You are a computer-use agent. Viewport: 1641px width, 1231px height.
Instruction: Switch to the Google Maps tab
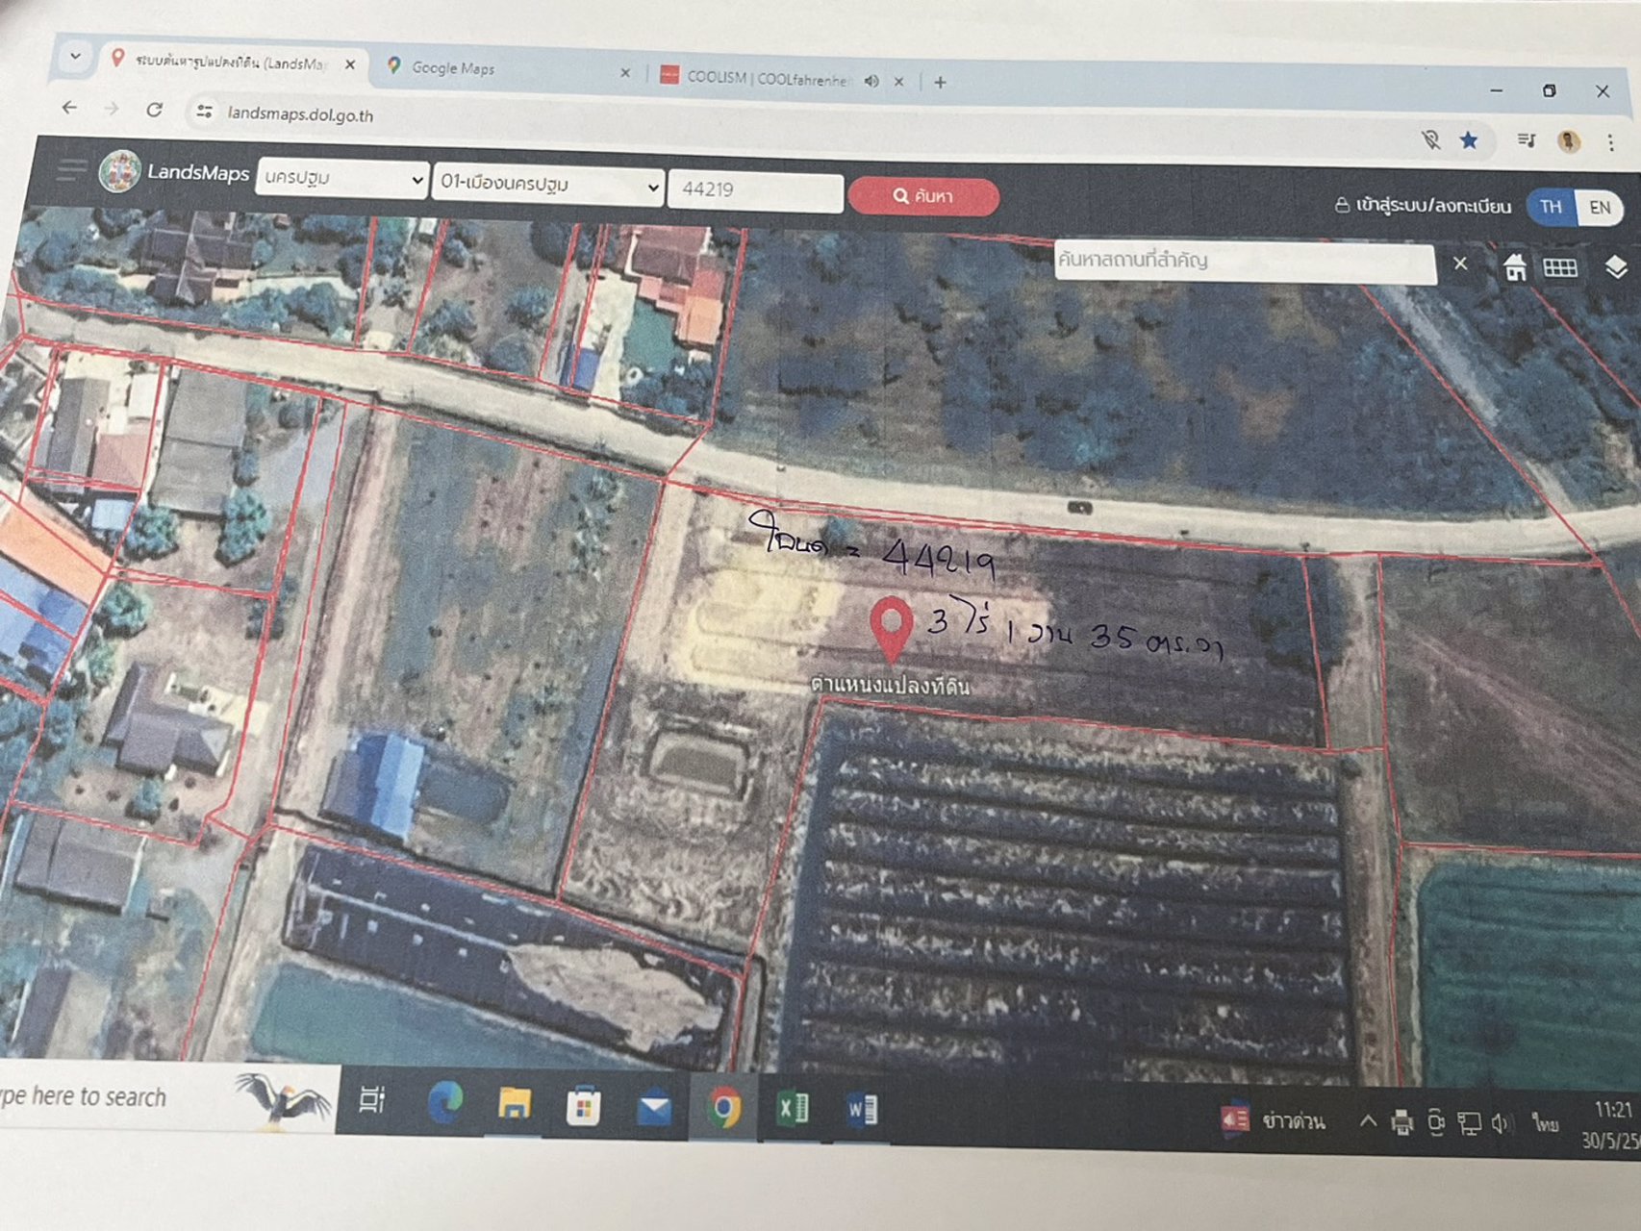click(495, 68)
